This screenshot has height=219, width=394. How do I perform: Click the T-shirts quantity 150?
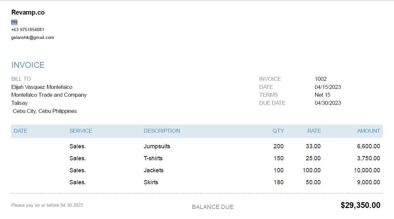[278, 158]
